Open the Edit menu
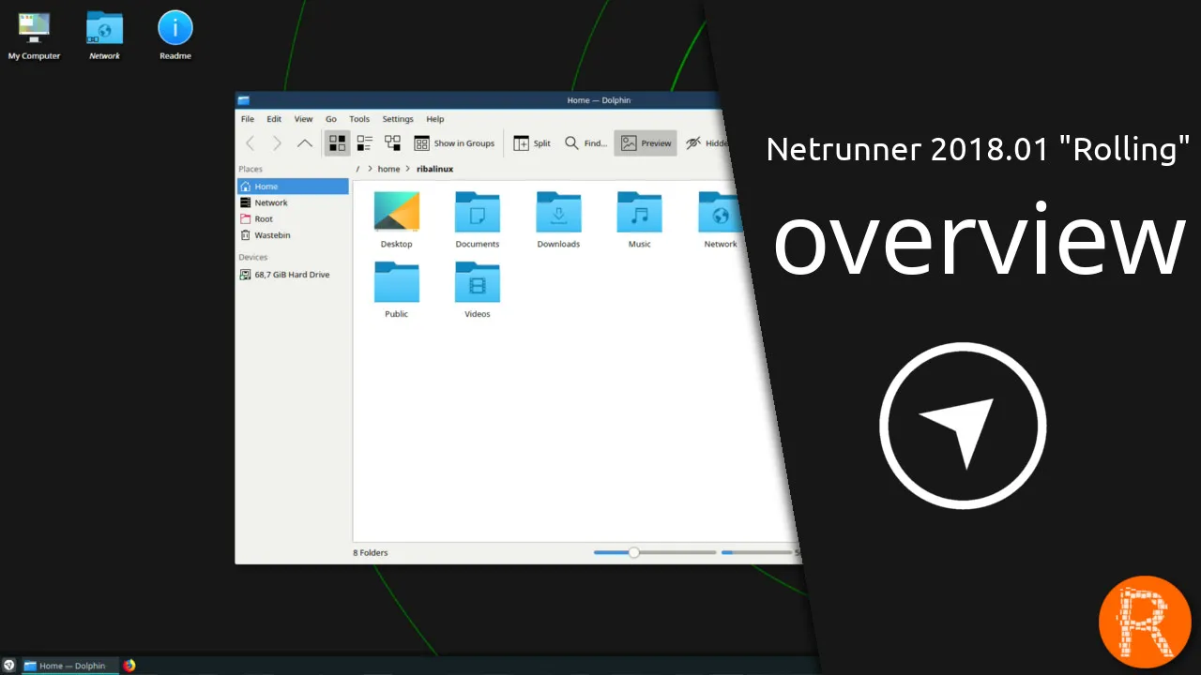Viewport: 1201px width, 675px height. click(x=274, y=119)
